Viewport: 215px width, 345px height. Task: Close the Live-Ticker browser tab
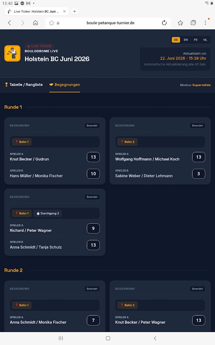(x=64, y=12)
